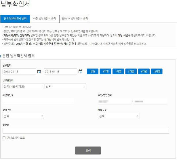Switch to 대행신고 납부확인서 출력 tab
Screen dimensions: 177x160
74,19
